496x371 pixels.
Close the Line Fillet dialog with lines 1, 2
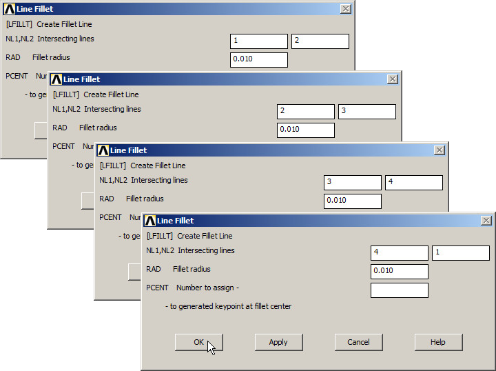345,9
